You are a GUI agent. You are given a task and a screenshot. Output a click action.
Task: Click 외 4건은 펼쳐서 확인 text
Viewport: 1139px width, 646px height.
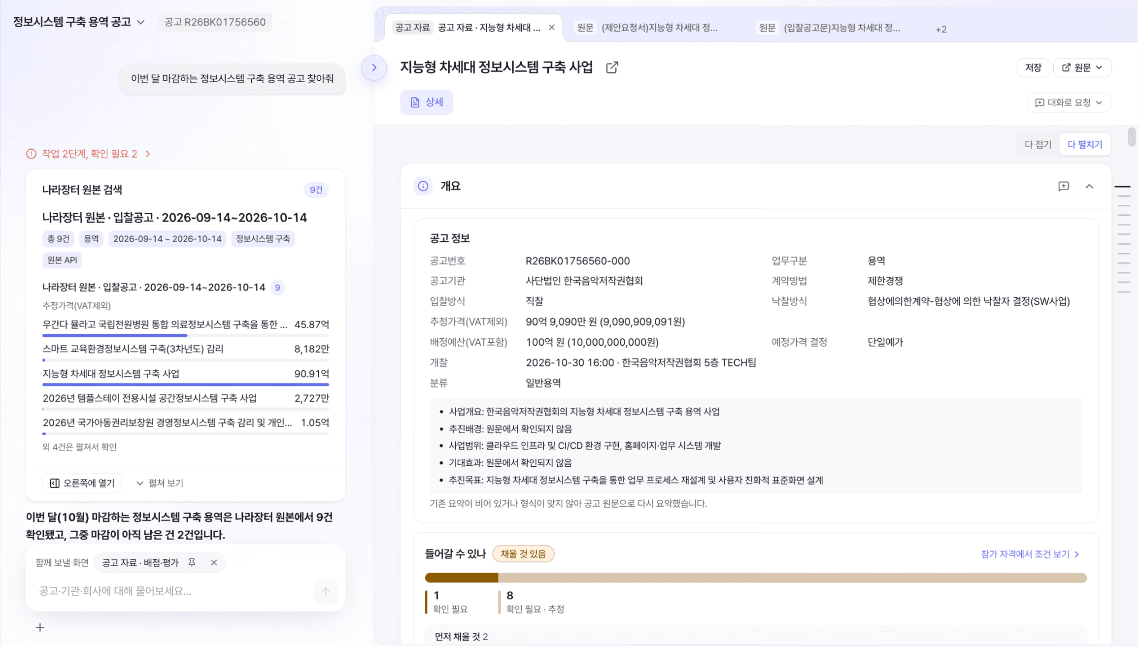coord(79,447)
